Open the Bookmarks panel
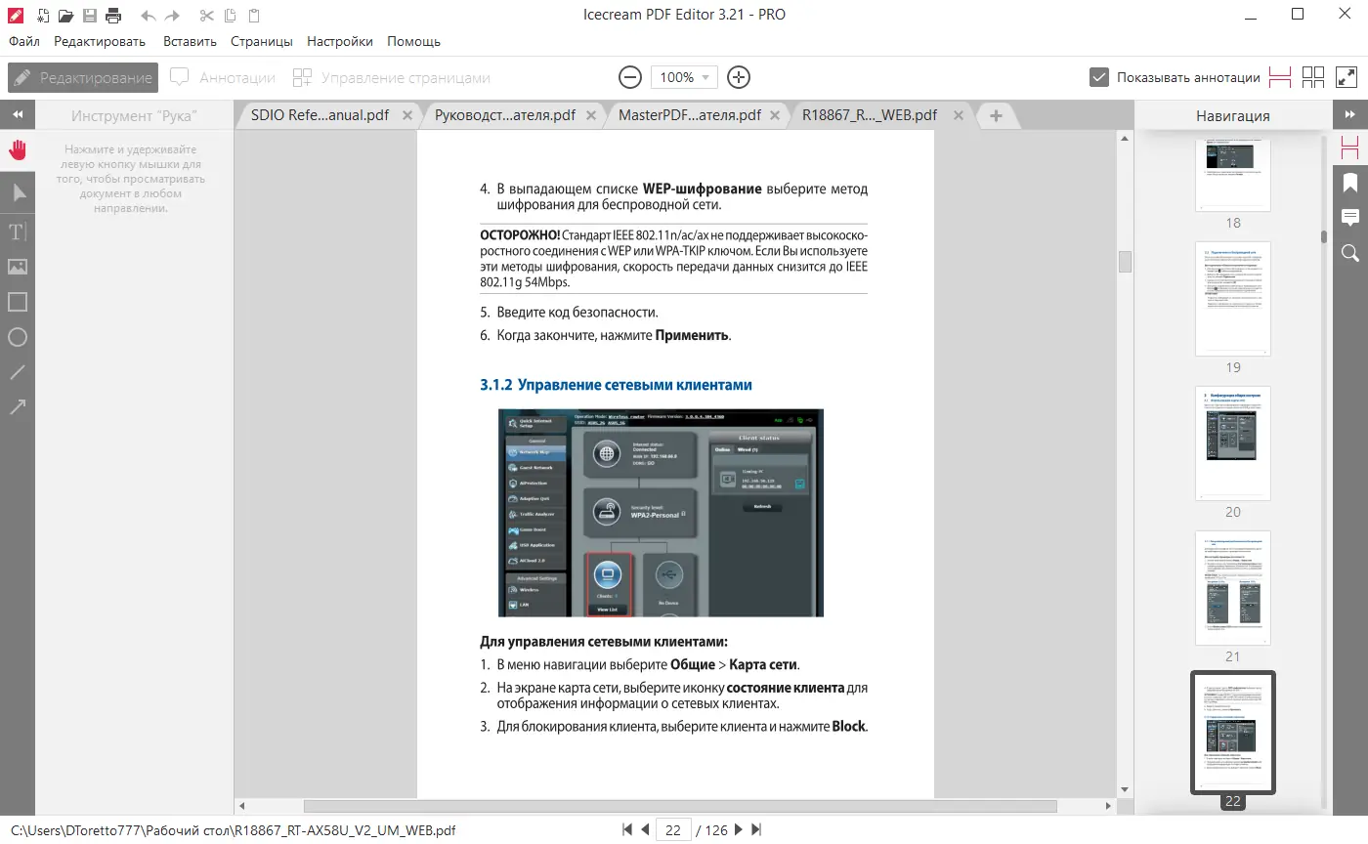Screen dimensions: 1368x844 [1350, 183]
